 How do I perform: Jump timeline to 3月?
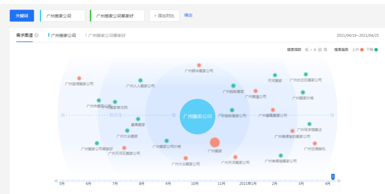click(x=301, y=184)
